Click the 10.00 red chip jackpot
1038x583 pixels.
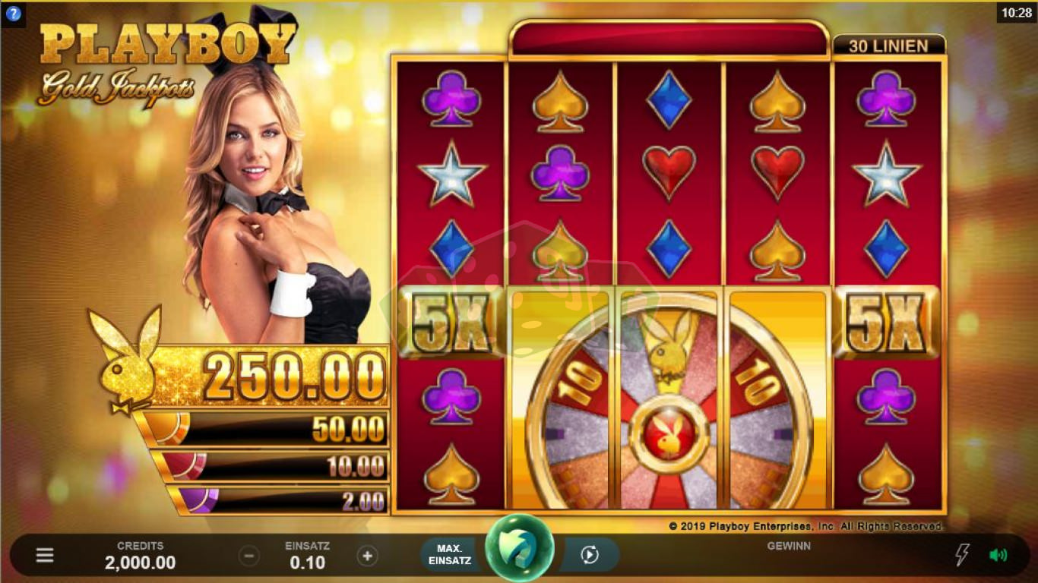(x=271, y=465)
